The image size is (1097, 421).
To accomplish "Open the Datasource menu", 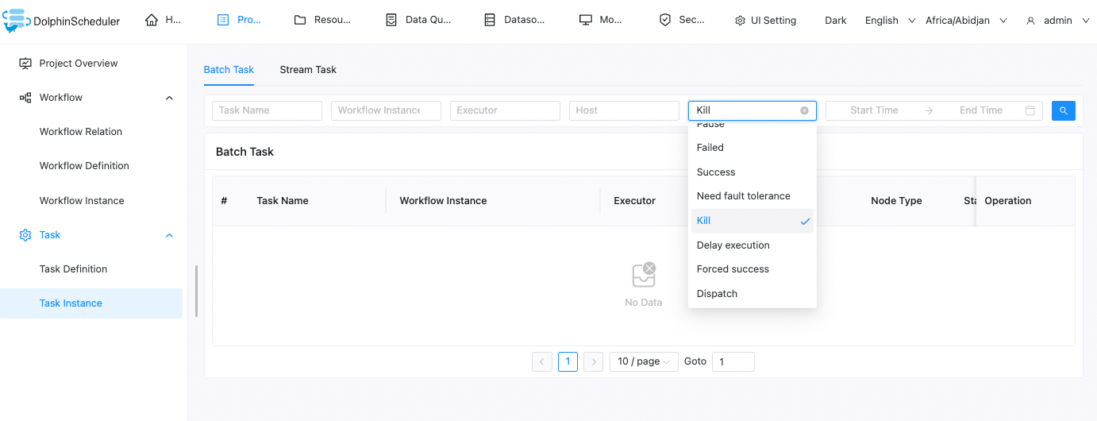I will pos(514,20).
